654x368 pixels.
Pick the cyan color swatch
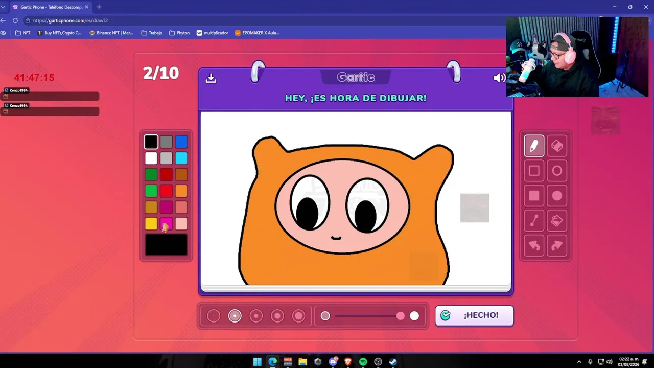coord(181,158)
